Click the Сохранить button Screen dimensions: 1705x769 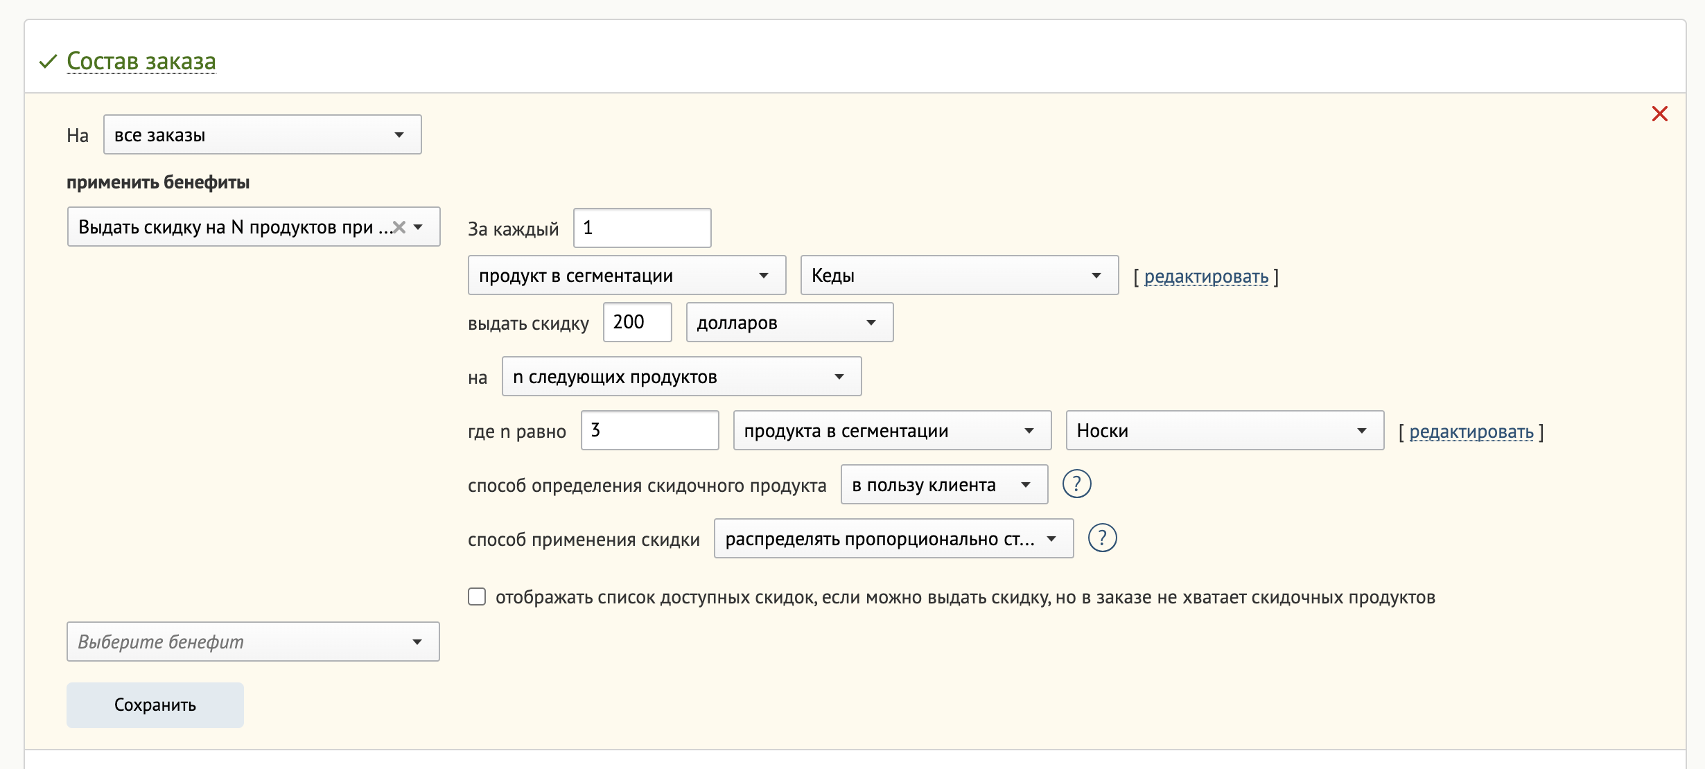[x=155, y=705]
